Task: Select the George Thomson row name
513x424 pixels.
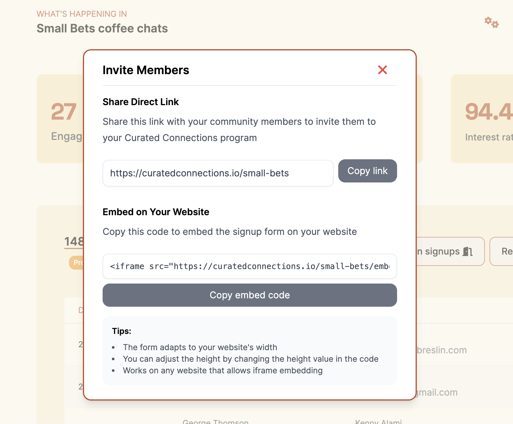Action: point(216,421)
